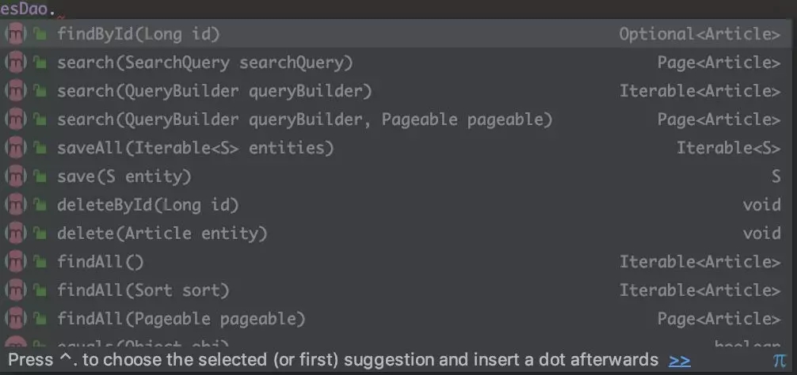Click the esDao text in the editor
Viewport: 797px width, 375px height.
[x=23, y=9]
